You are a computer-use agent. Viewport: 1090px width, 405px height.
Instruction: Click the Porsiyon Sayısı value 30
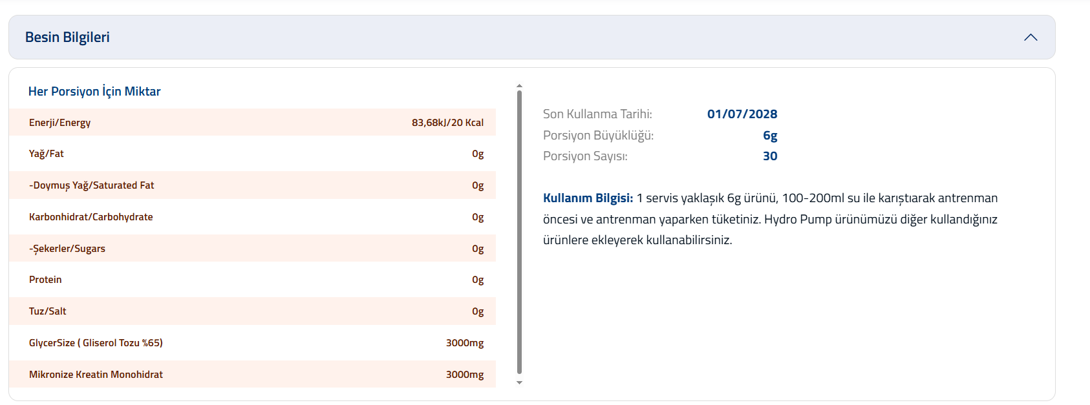tap(770, 156)
